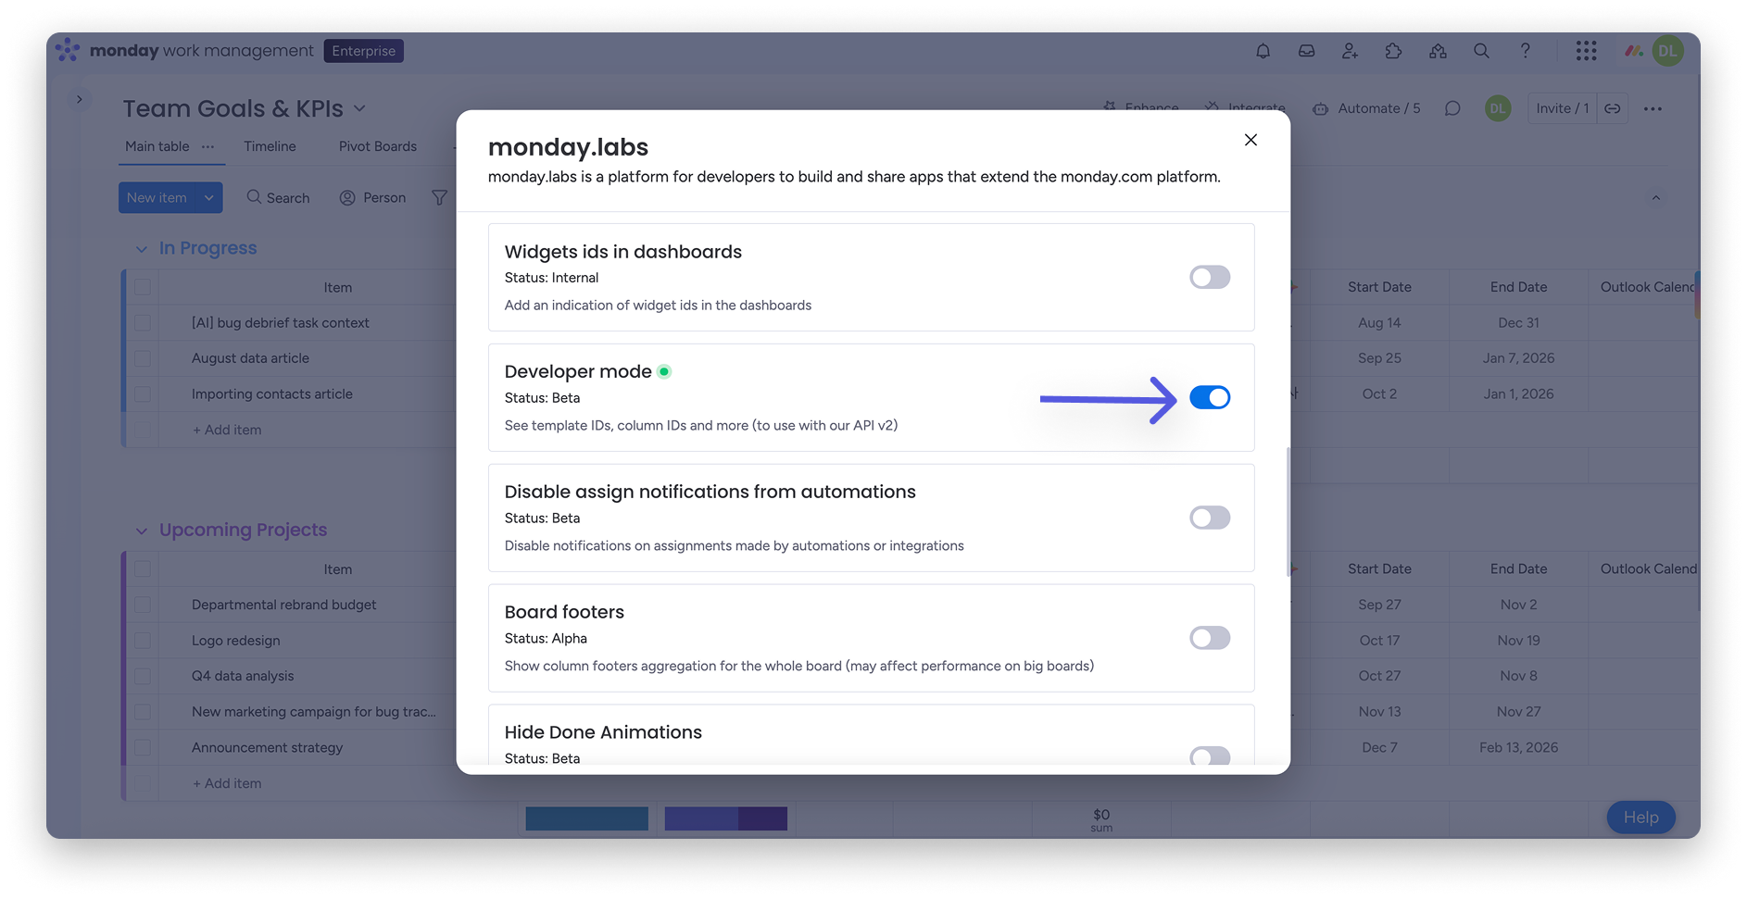The width and height of the screenshot is (1747, 899).
Task: Click the New item button
Action: (x=157, y=197)
